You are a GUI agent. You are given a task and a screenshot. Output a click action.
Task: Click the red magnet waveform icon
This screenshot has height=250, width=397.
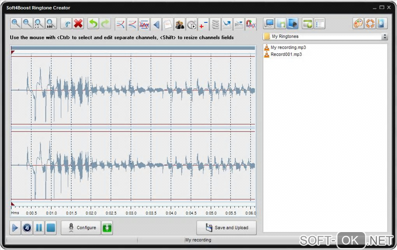tap(251, 24)
